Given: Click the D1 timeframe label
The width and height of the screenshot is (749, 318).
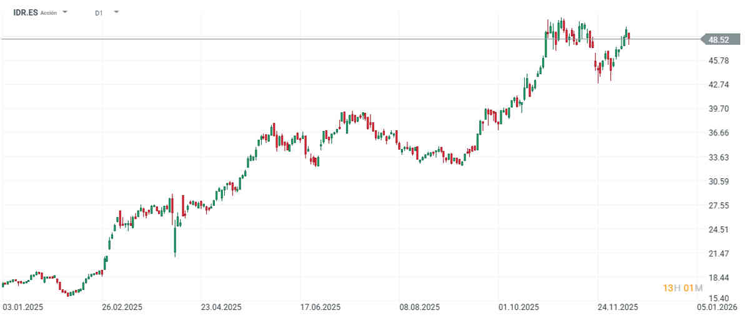Looking at the screenshot, I should 99,12.
